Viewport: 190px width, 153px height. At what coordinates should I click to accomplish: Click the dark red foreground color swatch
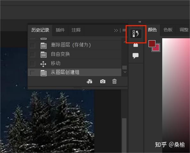coord(152,44)
